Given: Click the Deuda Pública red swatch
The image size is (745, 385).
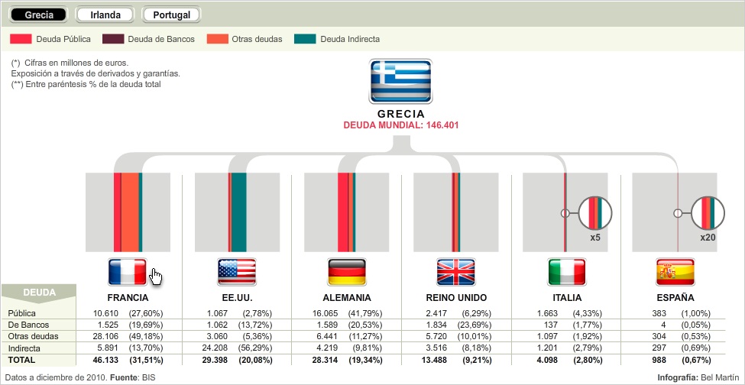Looking at the screenshot, I should click(x=21, y=39).
